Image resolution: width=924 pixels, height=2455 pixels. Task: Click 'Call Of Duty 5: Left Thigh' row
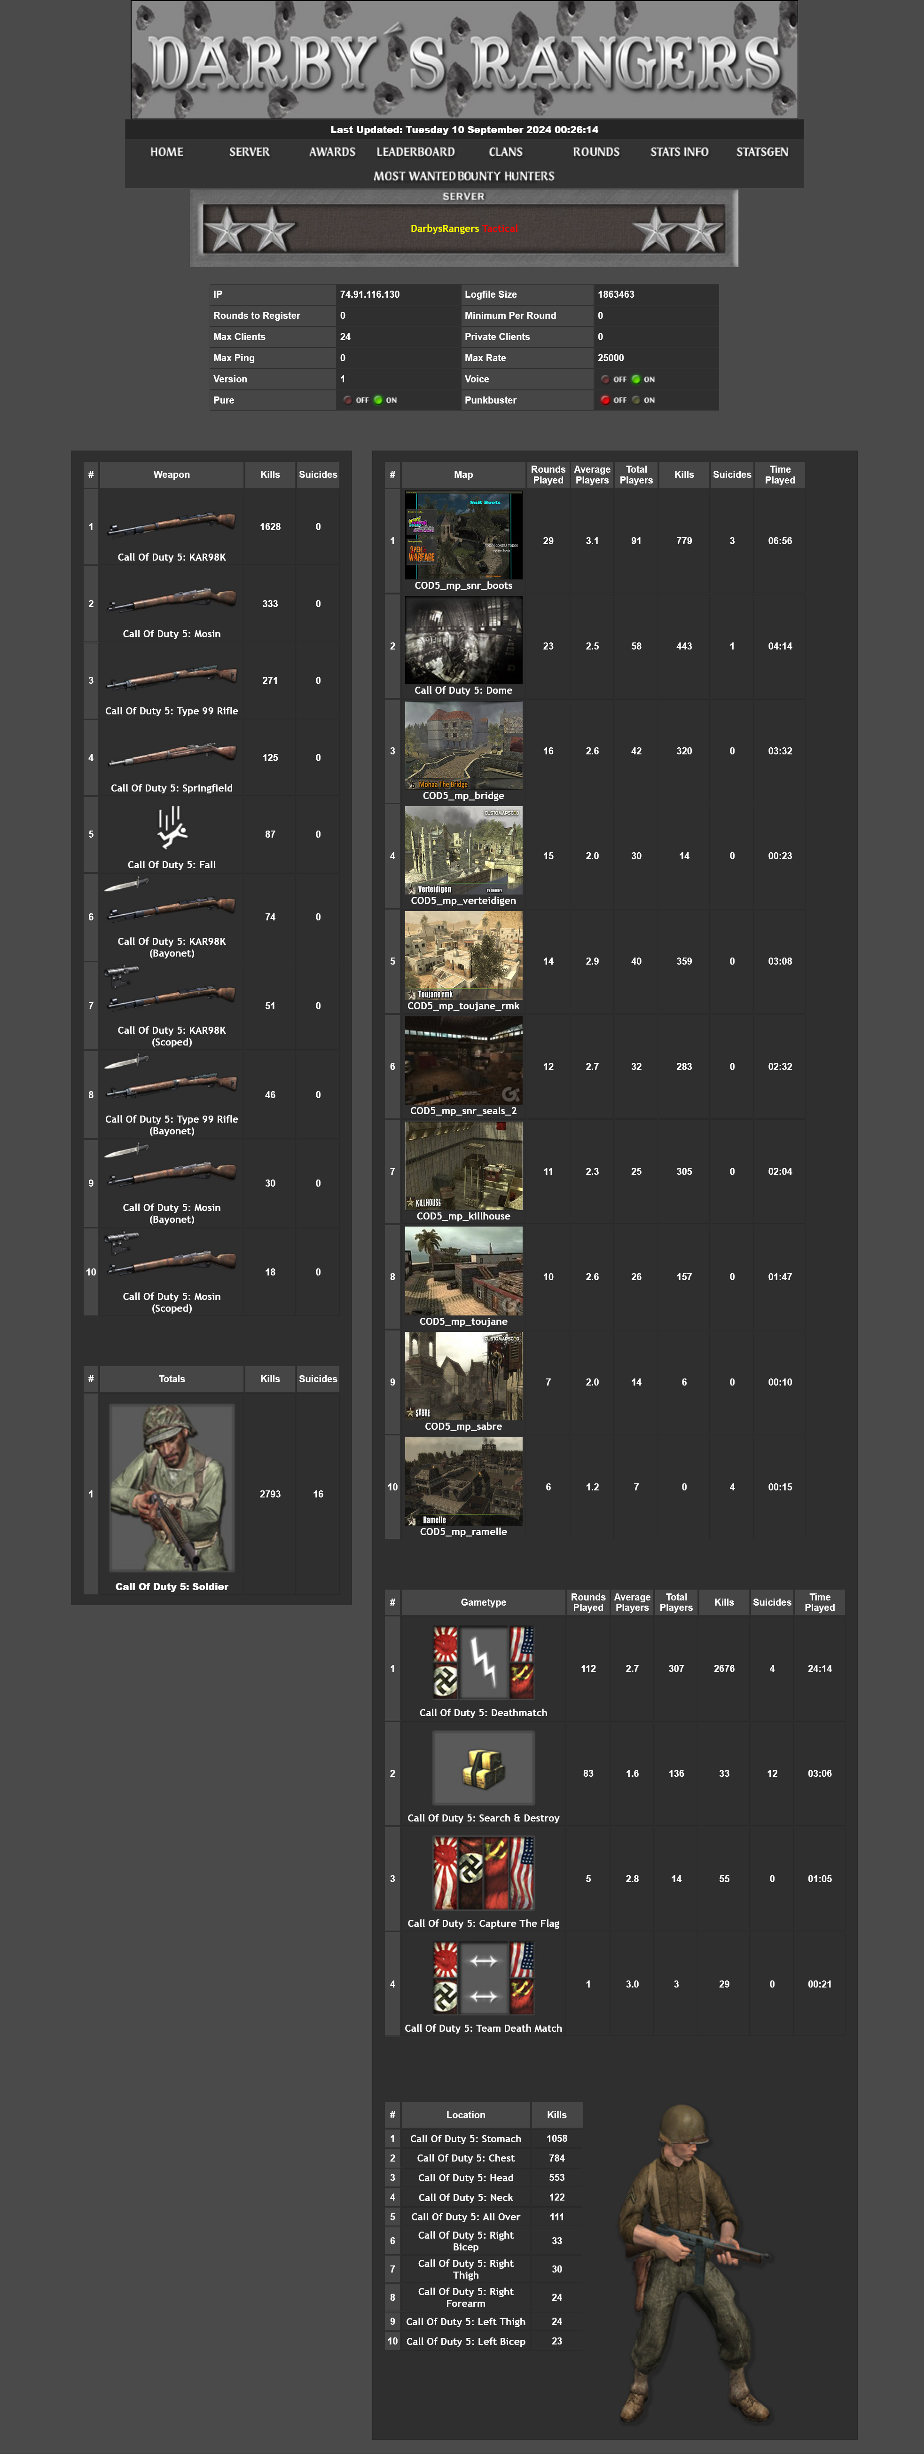point(483,2322)
